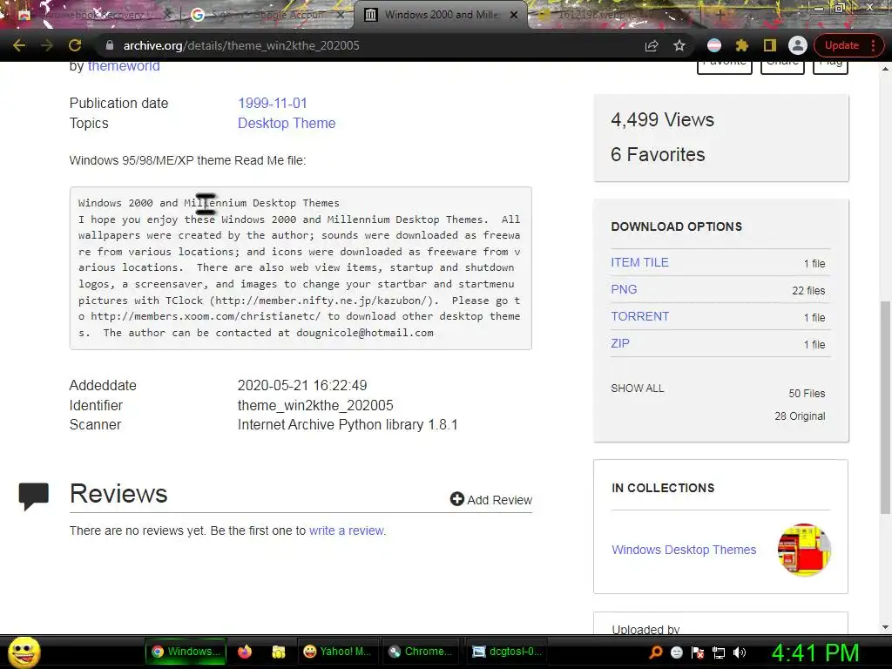Viewport: 892px width, 669px height.
Task: Open the Windows Desktop Themes collection thumbnail
Action: [804, 550]
